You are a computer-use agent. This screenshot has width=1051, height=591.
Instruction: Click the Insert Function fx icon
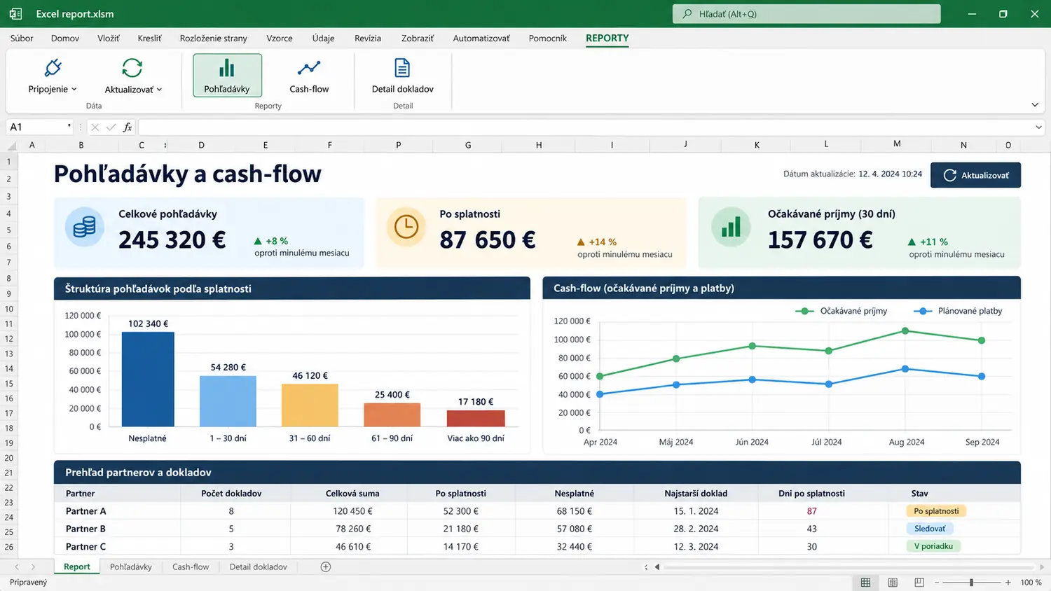(x=128, y=127)
